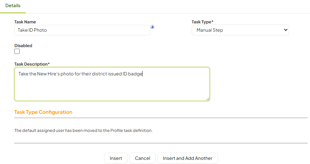Screen dimensions: 310x164
Task: Click the Insert button
Action: [116, 158]
